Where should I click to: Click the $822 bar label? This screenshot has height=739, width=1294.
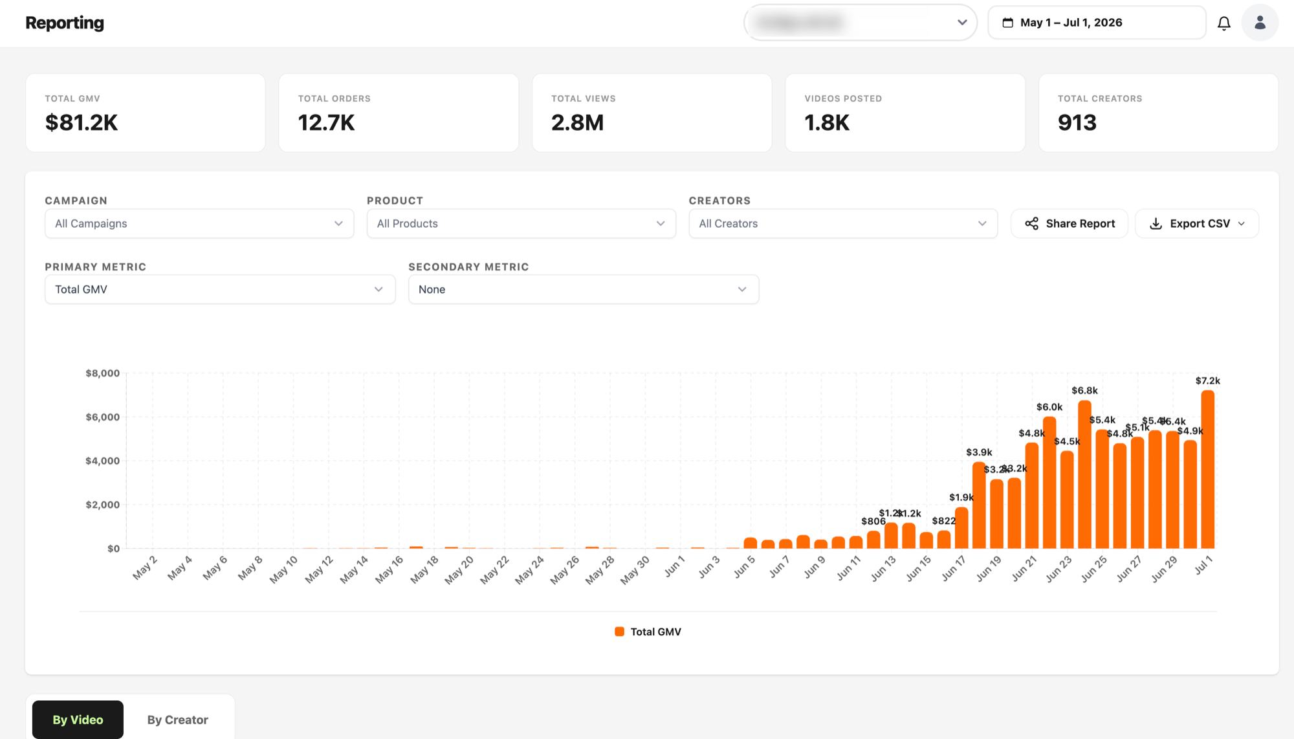[x=943, y=520]
